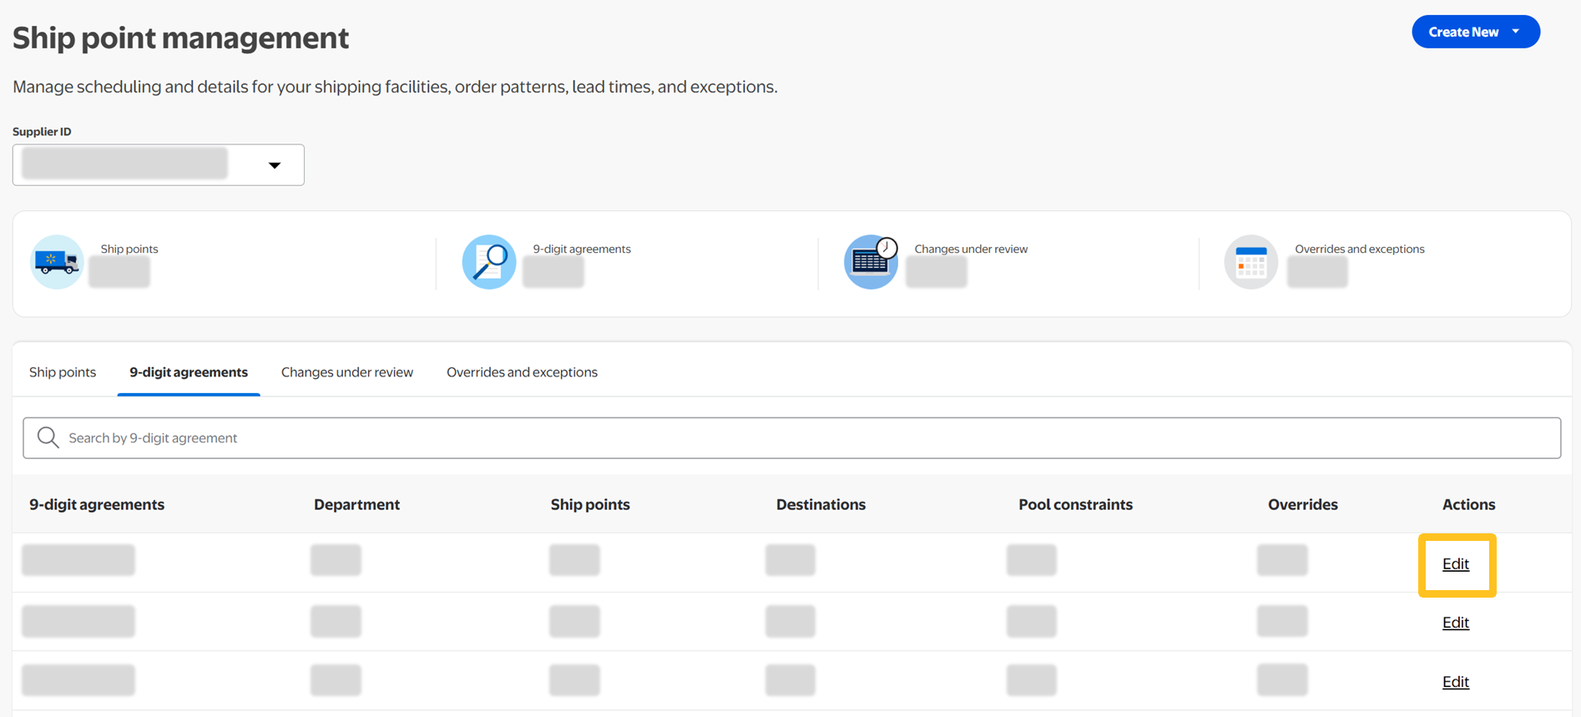Click the Destinations column header
The width and height of the screenshot is (1581, 717).
821,504
